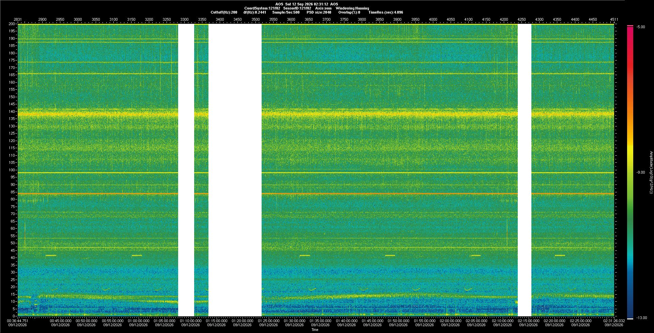The width and height of the screenshot is (654, 333).
Task: Select the TimeRes.(sec):4.096 header field
Action: (386, 12)
